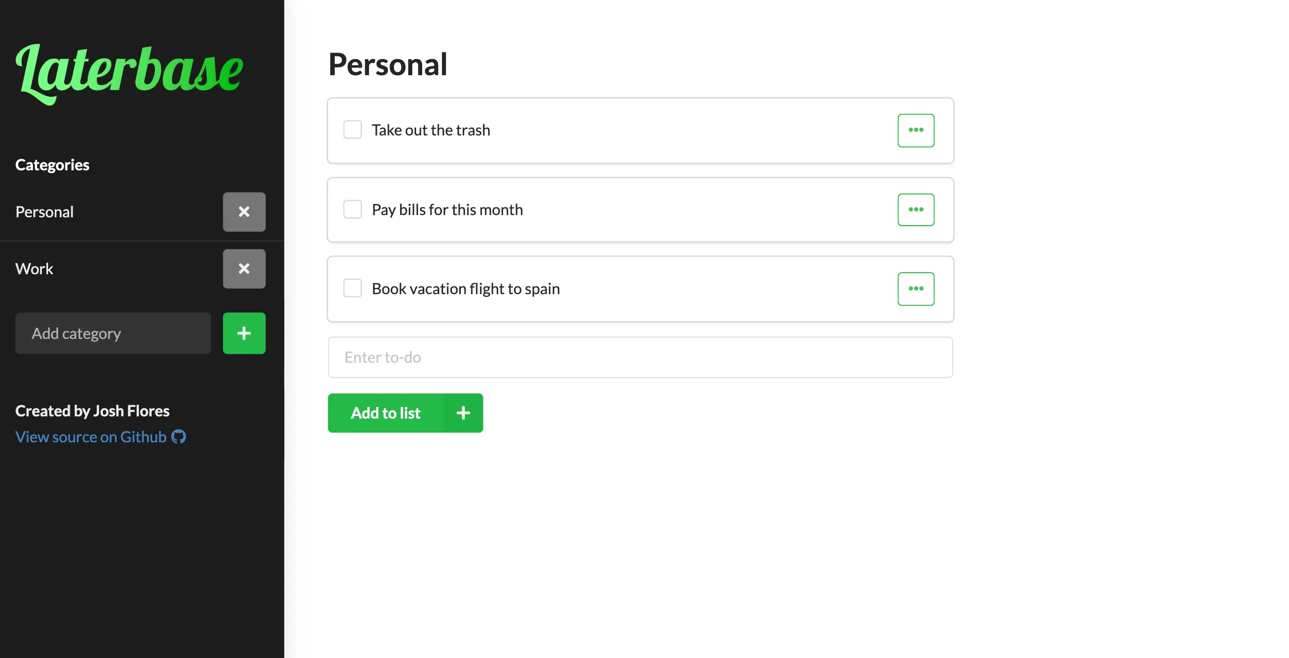
Task: Switch to the Work category
Action: [x=34, y=269]
